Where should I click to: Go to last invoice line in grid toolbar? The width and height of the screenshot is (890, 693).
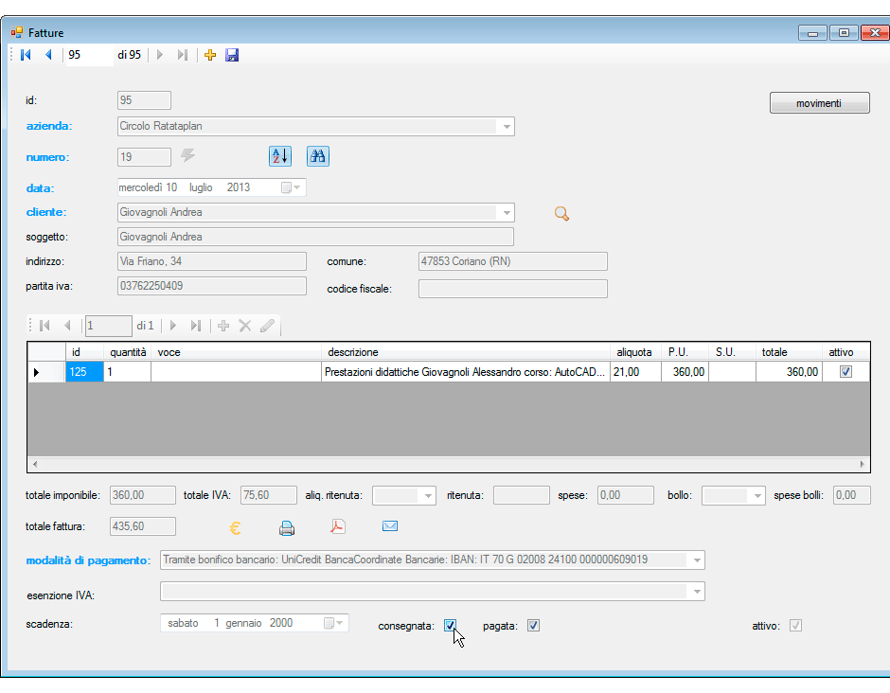196,326
